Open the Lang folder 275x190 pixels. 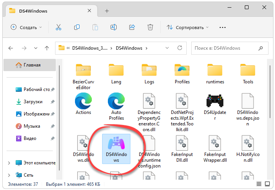click(116, 74)
